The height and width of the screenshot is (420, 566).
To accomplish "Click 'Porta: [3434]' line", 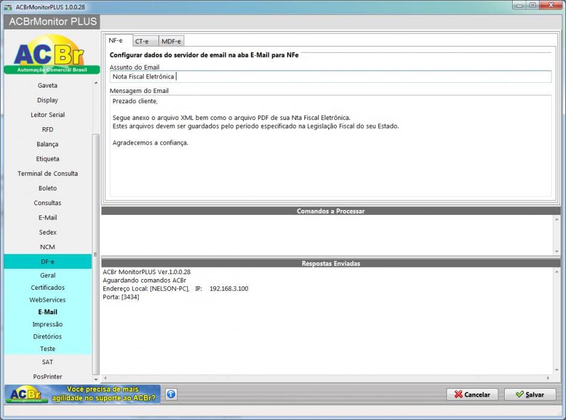I will (121, 297).
